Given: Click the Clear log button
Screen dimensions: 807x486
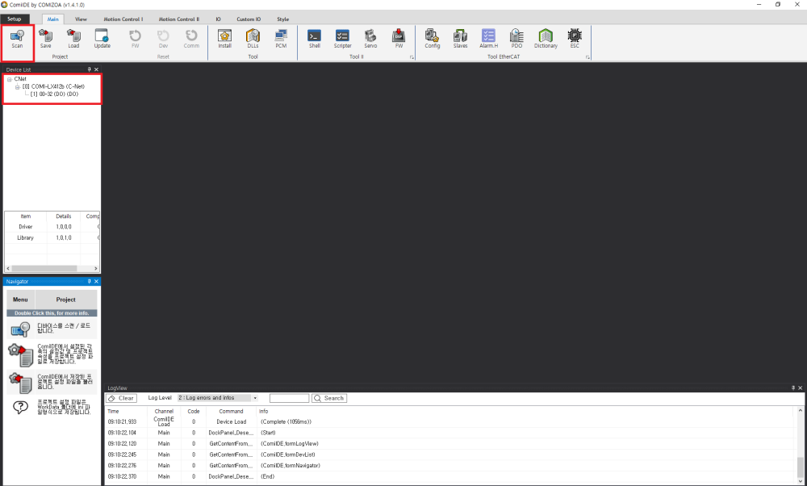Looking at the screenshot, I should 122,398.
